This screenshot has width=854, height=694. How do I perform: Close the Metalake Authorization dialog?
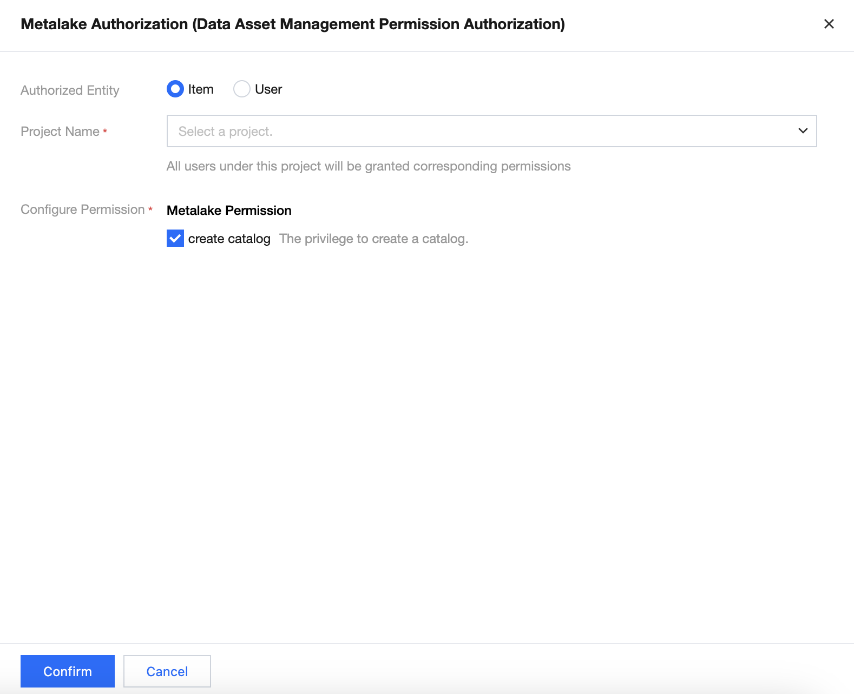click(x=829, y=24)
